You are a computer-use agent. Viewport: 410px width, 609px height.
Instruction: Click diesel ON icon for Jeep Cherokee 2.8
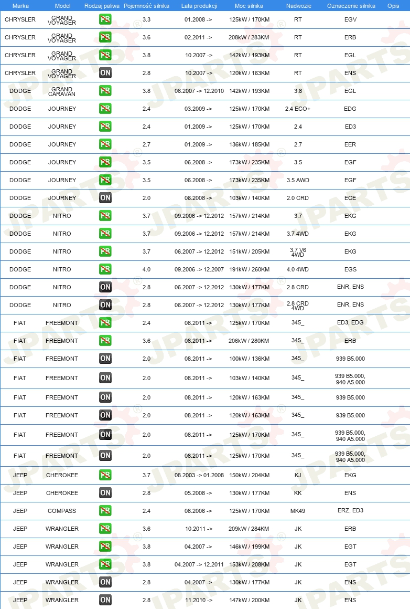coord(105,493)
